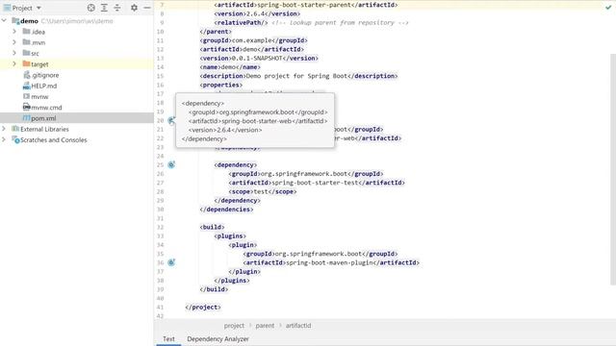This screenshot has width=616, height=346.
Task: Click the External Libraries icon
Action: [15, 129]
